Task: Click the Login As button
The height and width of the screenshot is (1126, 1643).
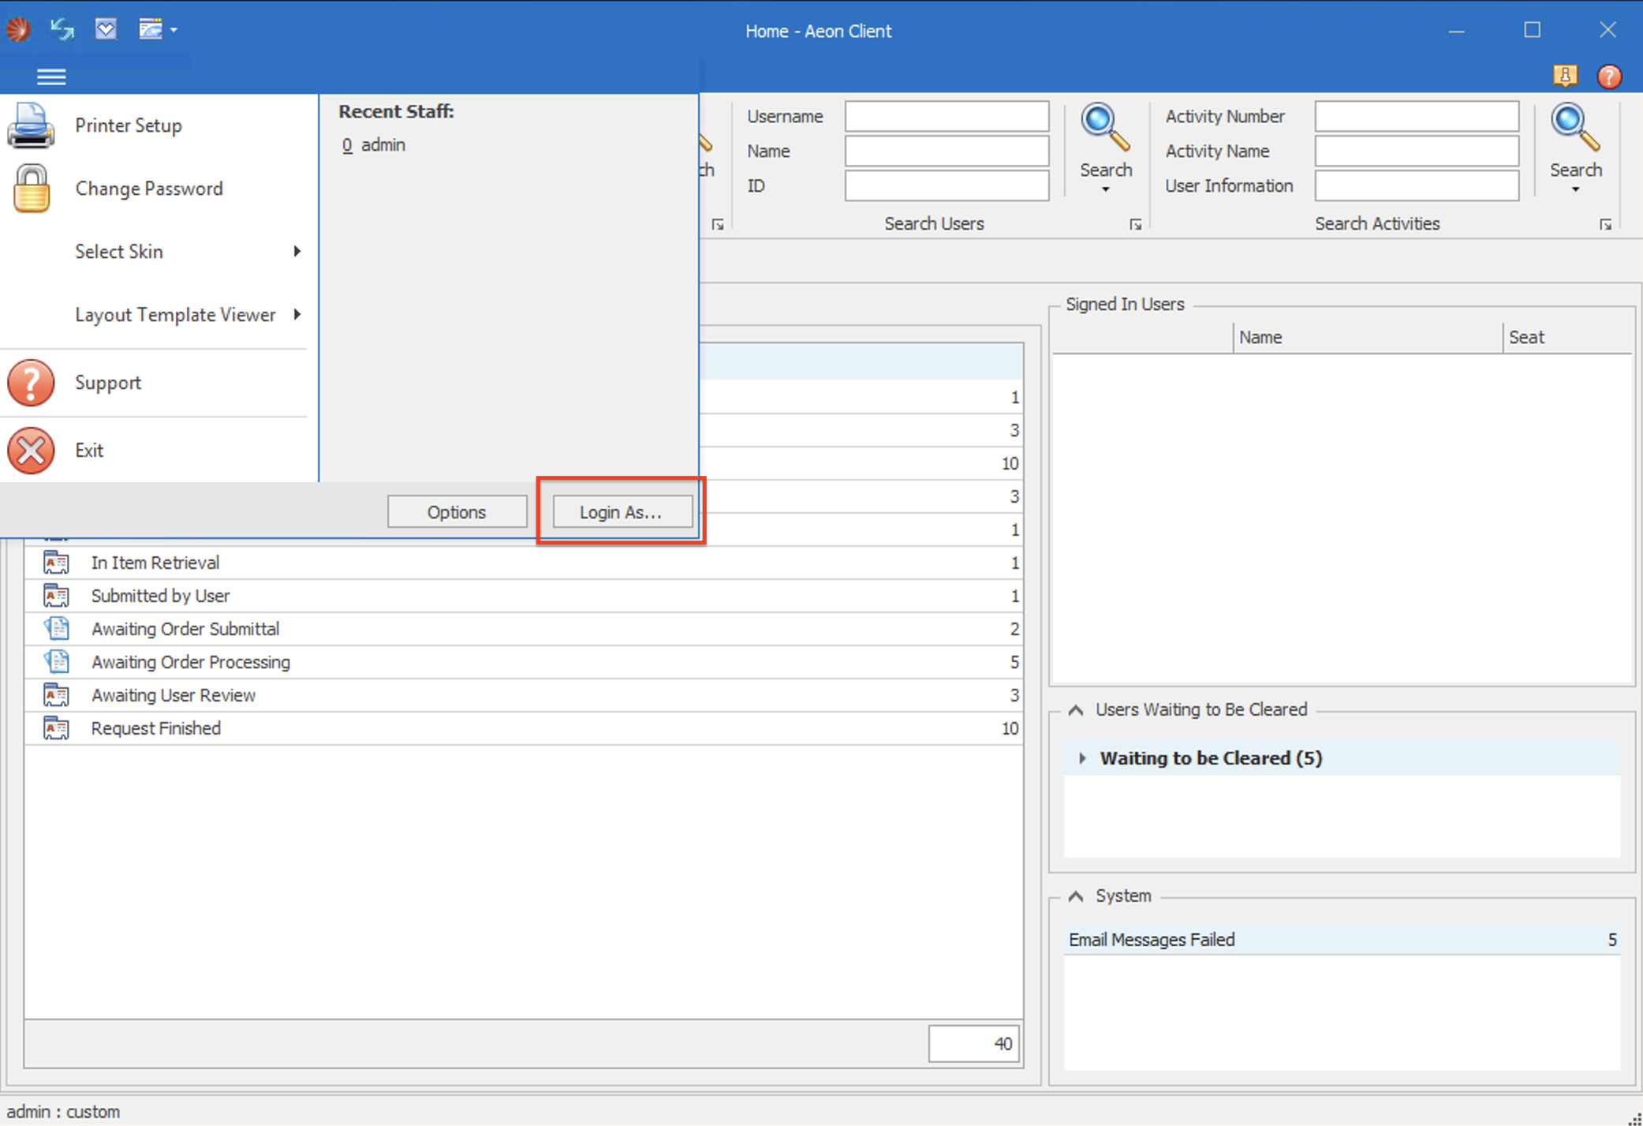Action: (620, 511)
